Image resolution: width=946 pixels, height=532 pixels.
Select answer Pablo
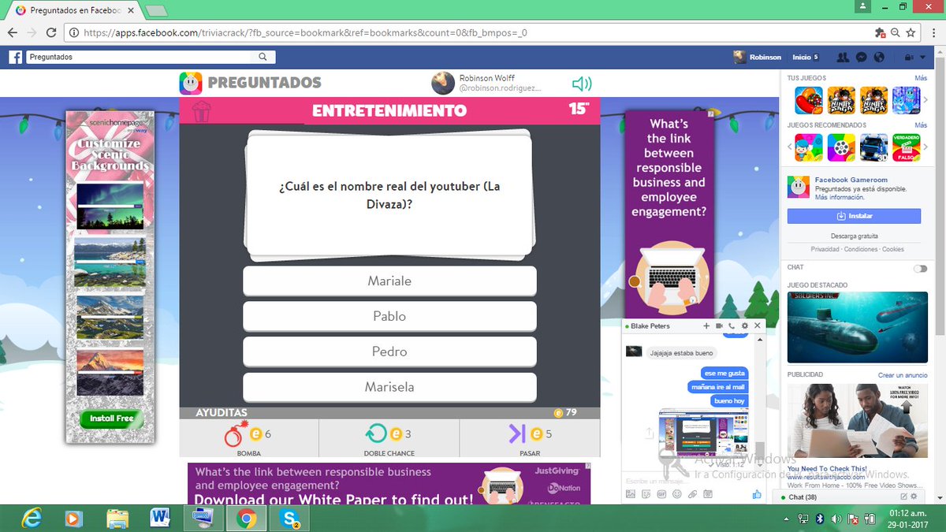[x=389, y=316]
